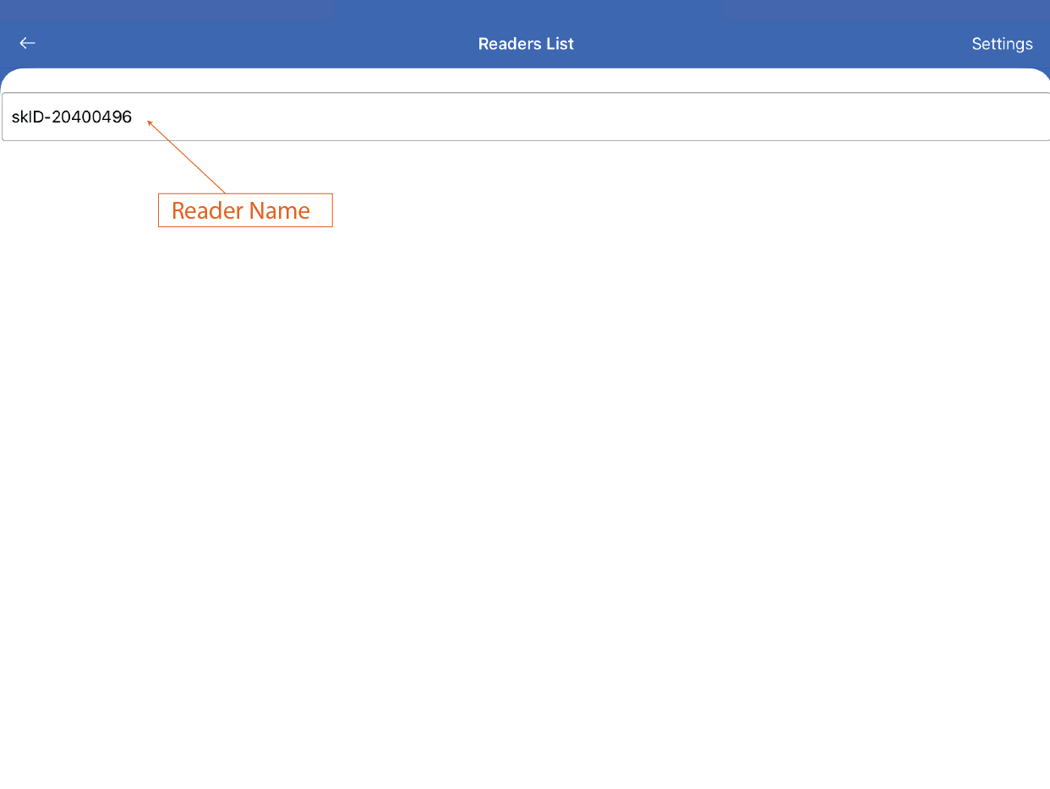The width and height of the screenshot is (1050, 789).
Task: Click the middle of the reader row
Action: point(524,117)
